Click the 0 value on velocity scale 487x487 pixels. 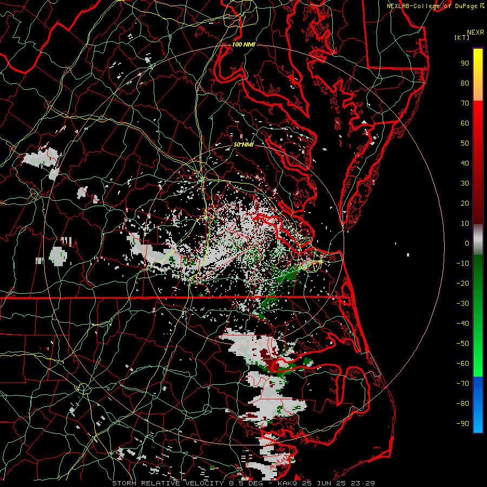[467, 243]
